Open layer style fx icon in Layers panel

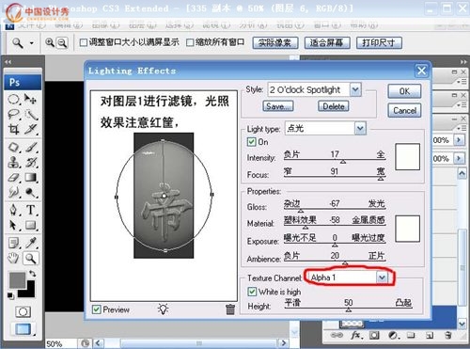(x=355, y=335)
